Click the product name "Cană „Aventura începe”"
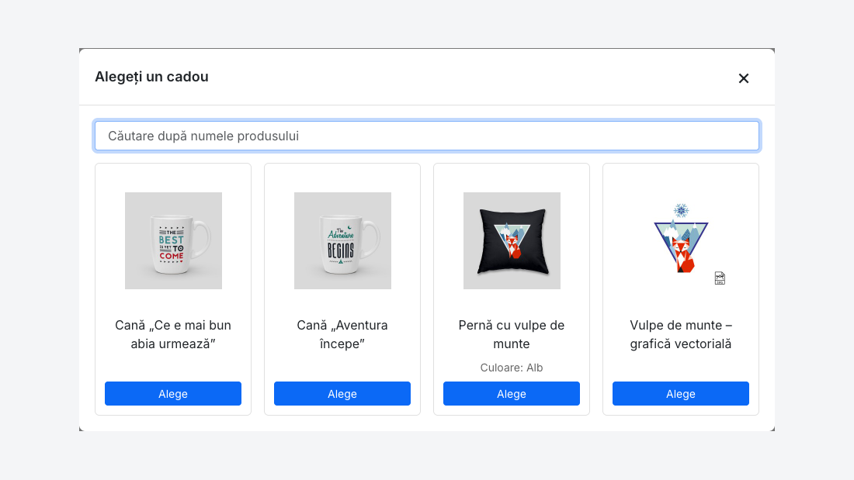Viewport: 854px width, 480px height. pos(342,334)
